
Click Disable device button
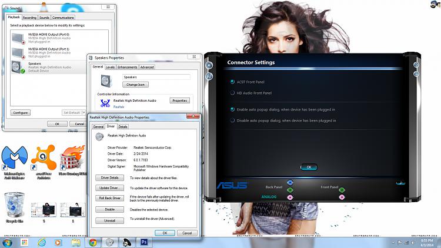click(110, 209)
